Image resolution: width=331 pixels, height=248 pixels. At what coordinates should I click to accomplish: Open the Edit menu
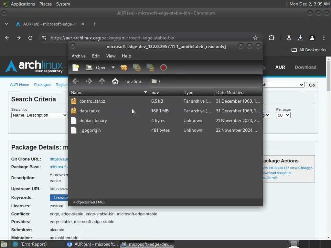96,56
